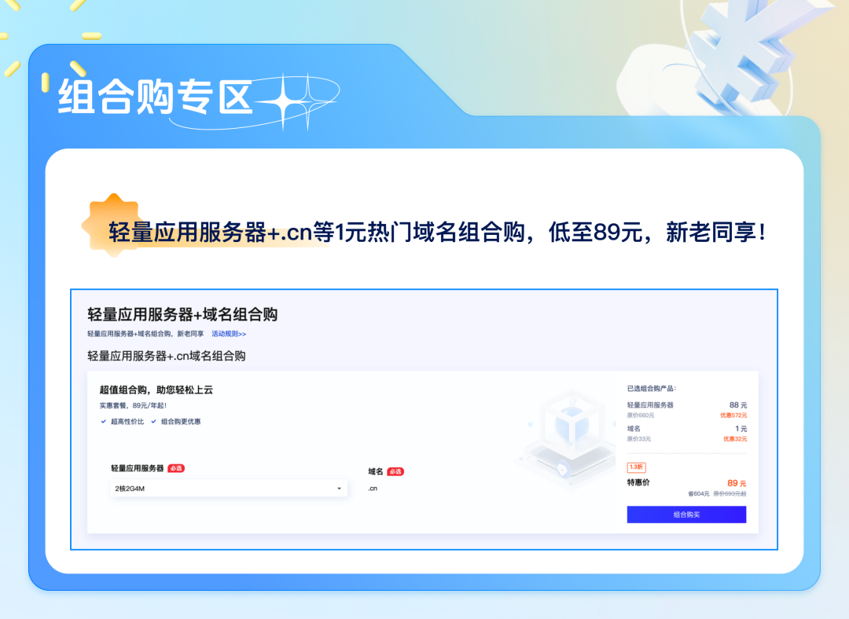
Task: Click the "原价660元" original price
Action: (641, 416)
